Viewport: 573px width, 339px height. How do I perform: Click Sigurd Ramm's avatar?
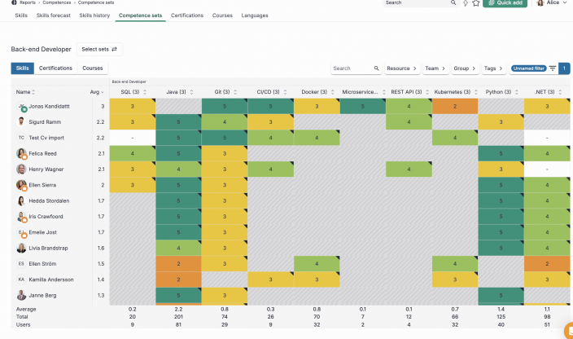tap(21, 122)
